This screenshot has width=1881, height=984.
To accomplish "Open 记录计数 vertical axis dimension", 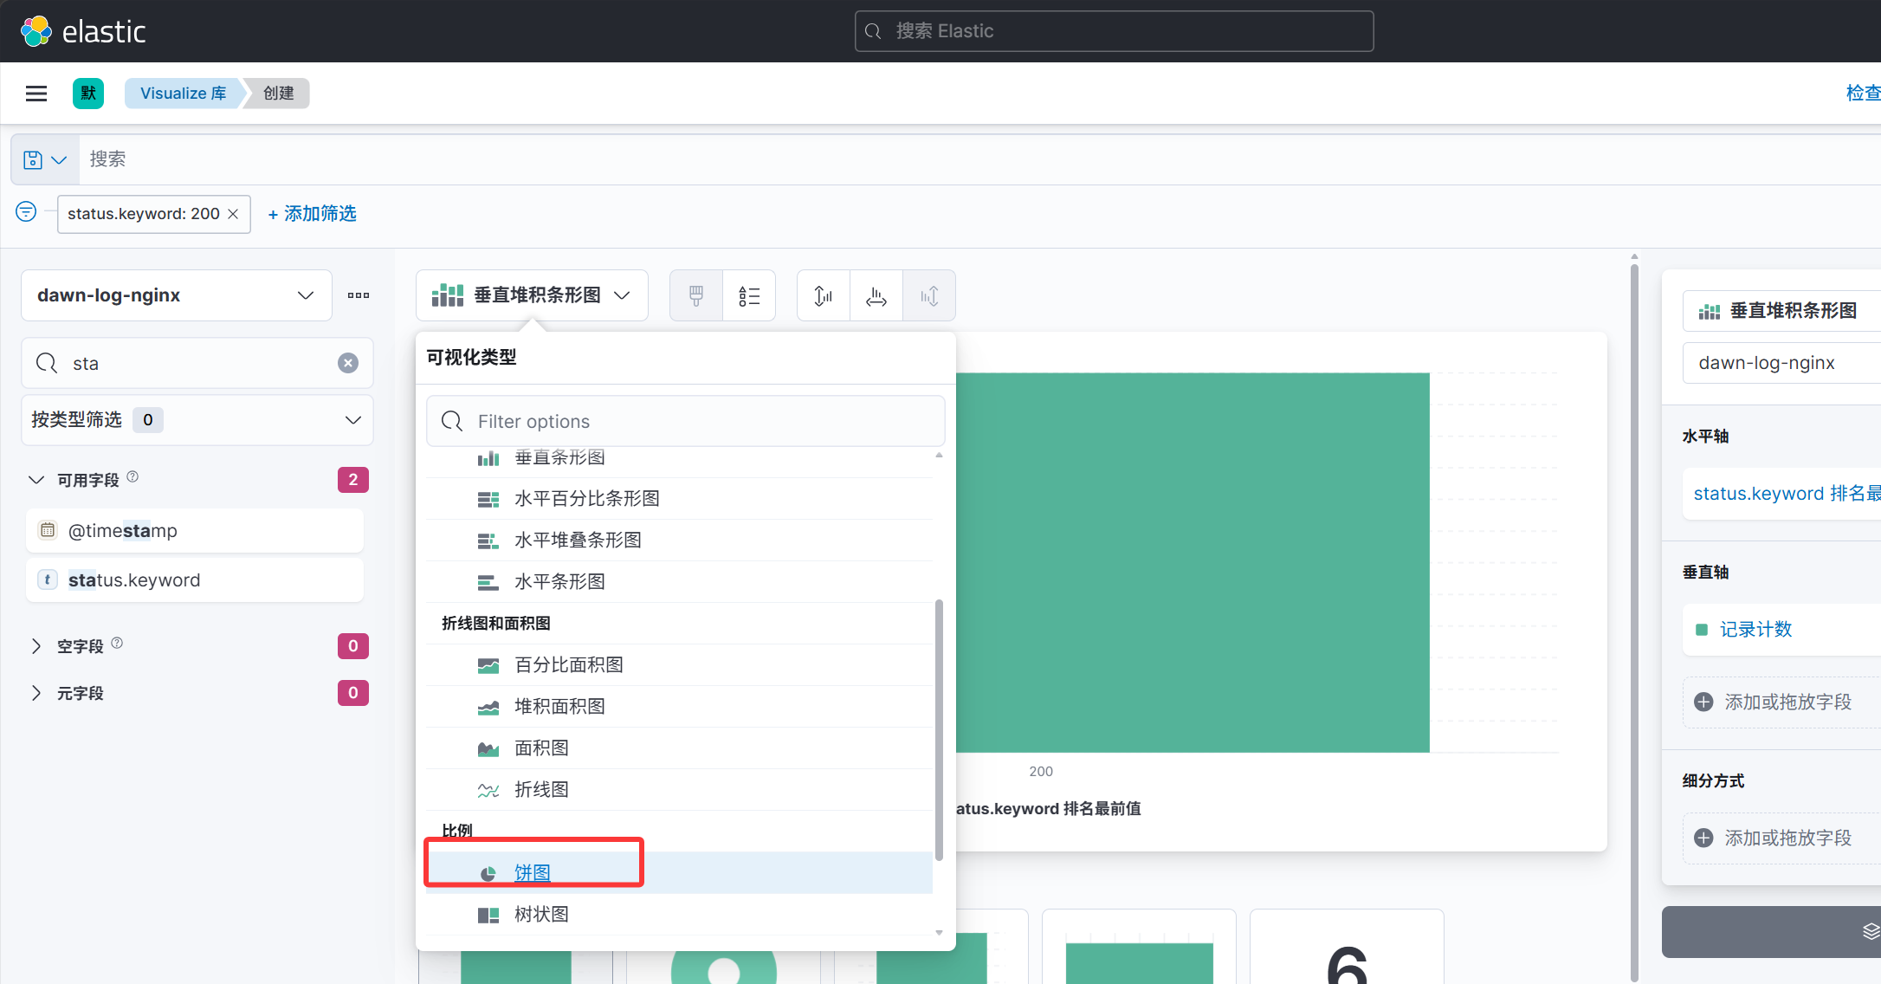I will click(x=1755, y=630).
